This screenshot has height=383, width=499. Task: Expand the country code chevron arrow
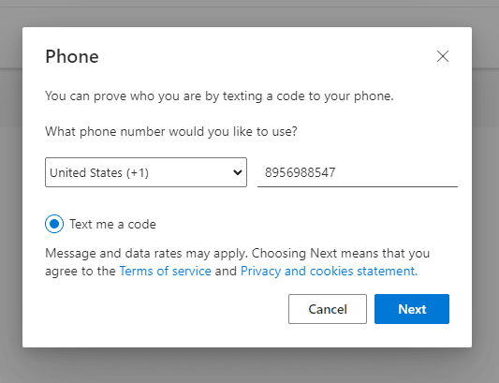click(238, 172)
